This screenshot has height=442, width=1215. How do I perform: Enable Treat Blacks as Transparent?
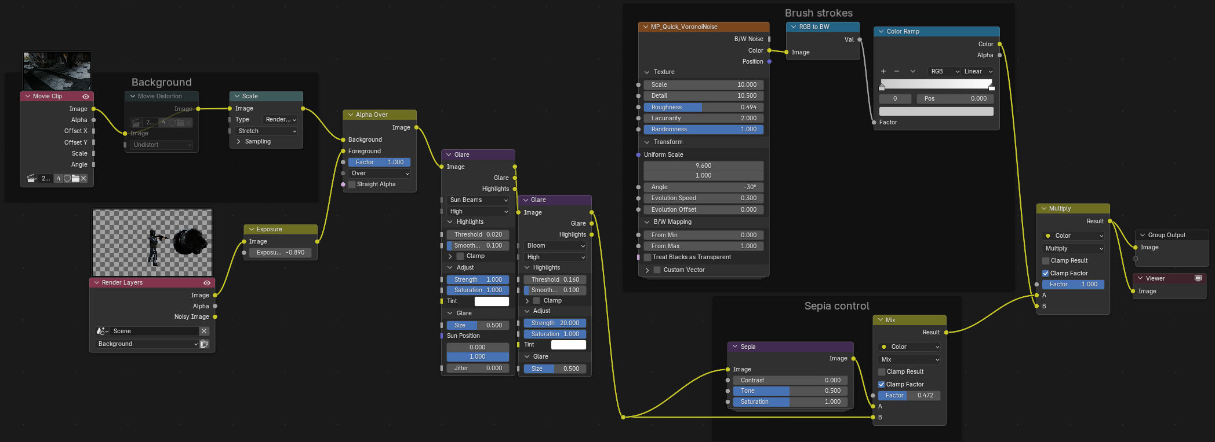647,257
